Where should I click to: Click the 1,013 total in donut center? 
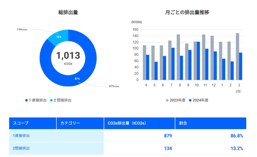[68, 56]
